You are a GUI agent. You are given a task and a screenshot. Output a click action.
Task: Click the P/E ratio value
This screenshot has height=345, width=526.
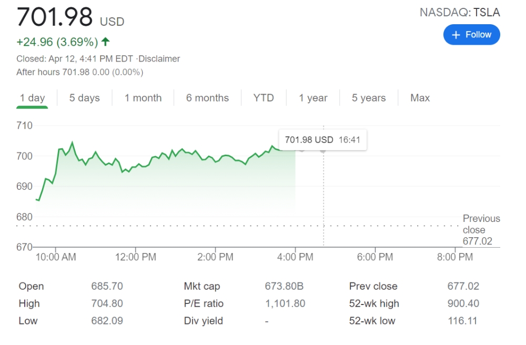point(285,304)
